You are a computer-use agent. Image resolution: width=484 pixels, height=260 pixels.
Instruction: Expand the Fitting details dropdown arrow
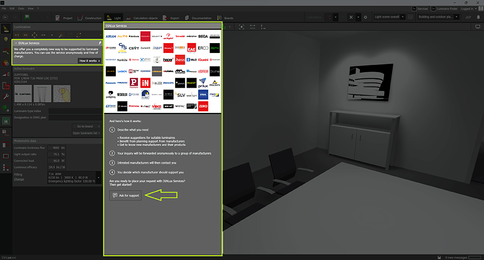pos(98,178)
